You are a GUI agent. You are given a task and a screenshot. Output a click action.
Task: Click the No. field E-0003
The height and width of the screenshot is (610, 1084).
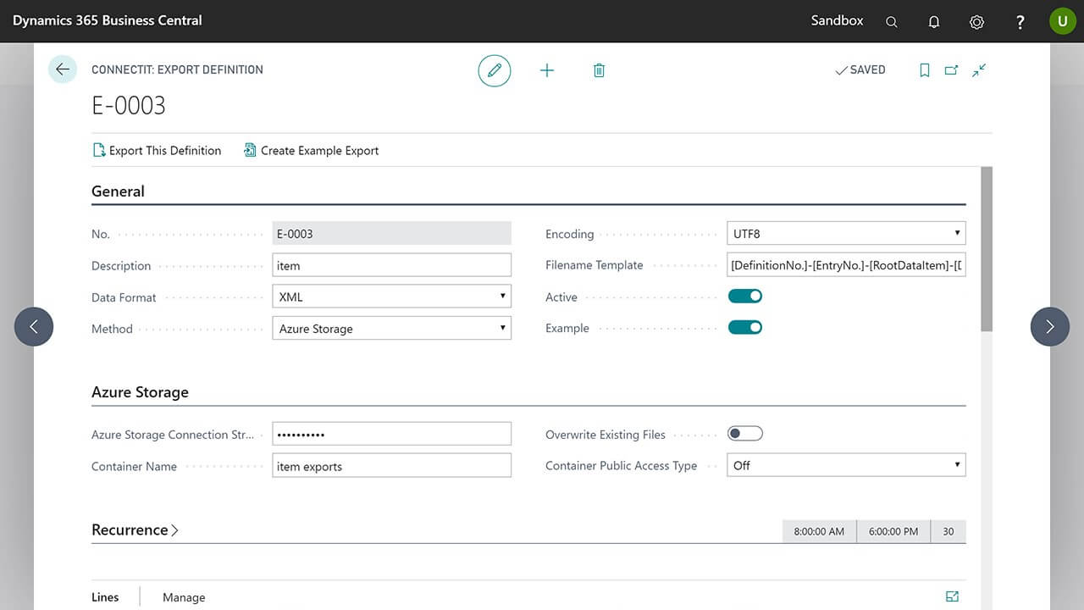click(x=392, y=233)
